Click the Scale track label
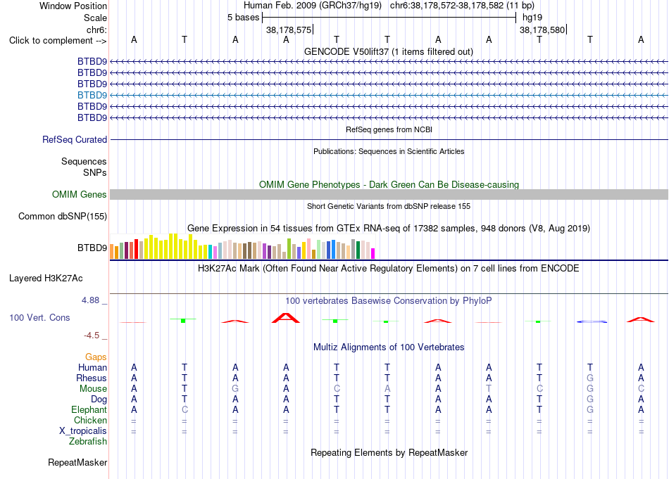This screenshot has height=479, width=669. 95,18
